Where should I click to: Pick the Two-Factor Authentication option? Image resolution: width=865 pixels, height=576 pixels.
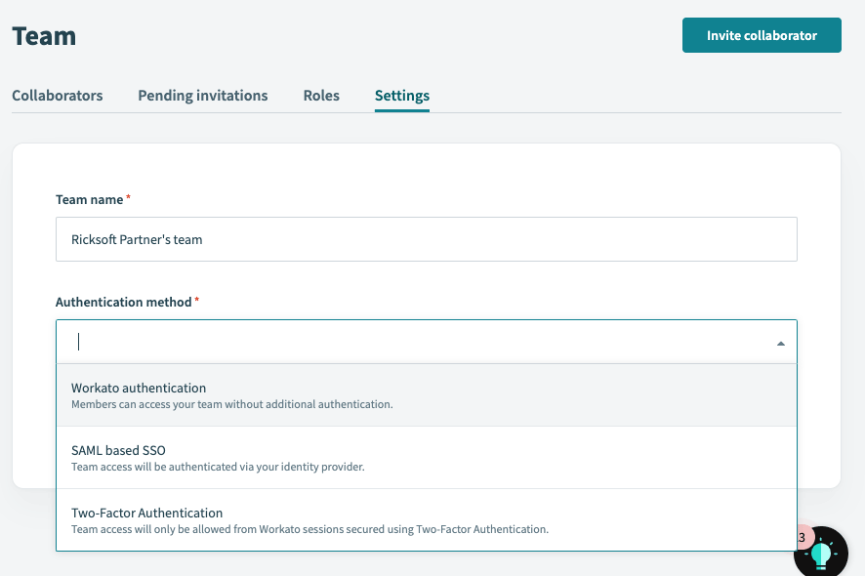(427, 519)
